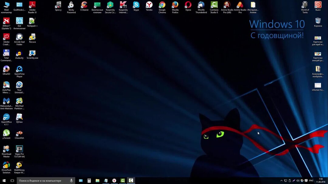Open Anvide Seal Folder icon

click(19, 39)
